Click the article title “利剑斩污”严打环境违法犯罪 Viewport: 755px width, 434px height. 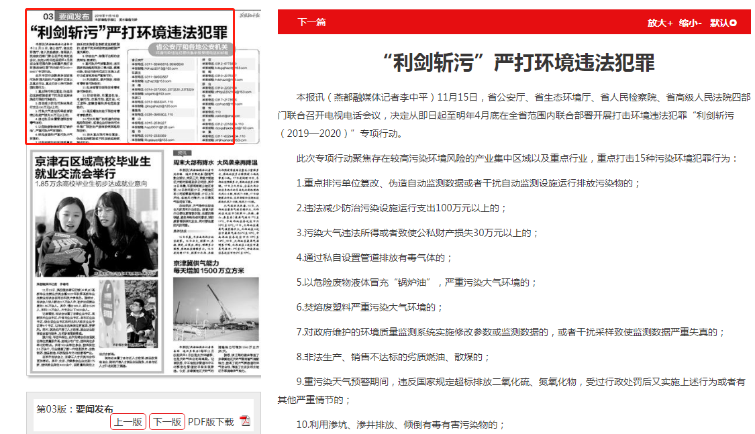[513, 62]
